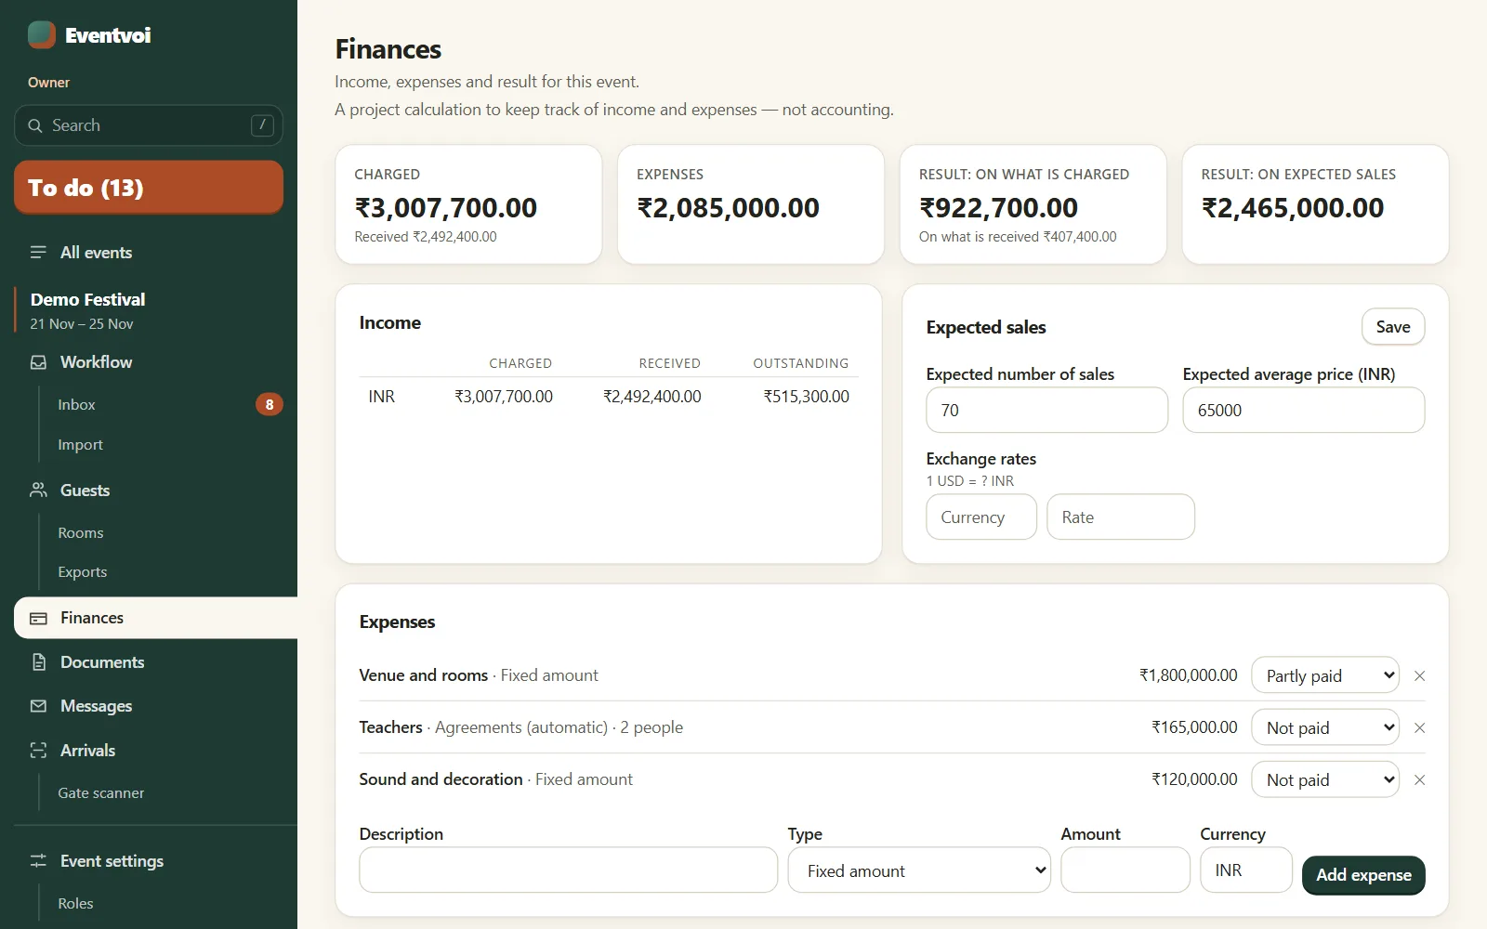Screen dimensions: 1487x929
Task: Open Arrivals in sidebar
Action: coord(149,751)
